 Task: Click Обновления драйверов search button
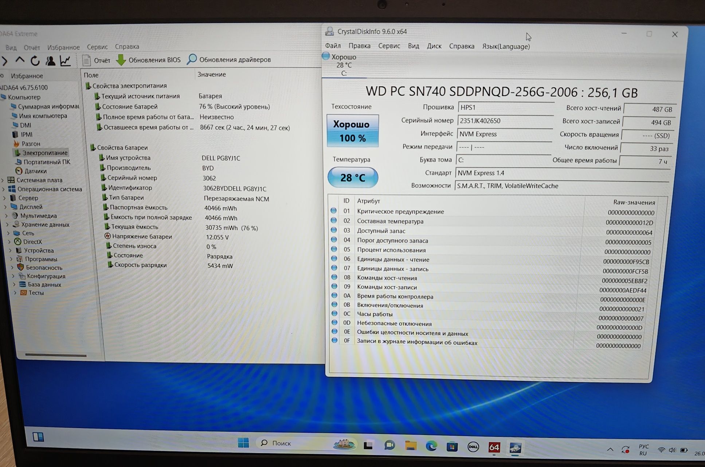point(229,60)
